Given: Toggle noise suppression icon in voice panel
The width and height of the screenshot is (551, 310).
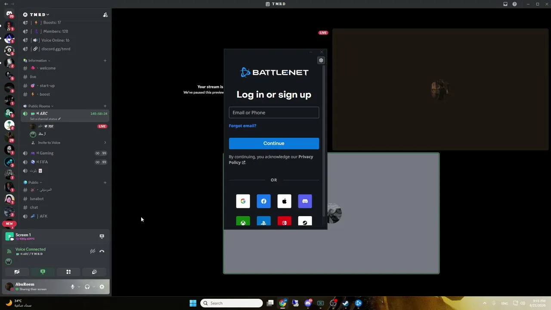Looking at the screenshot, I should pyautogui.click(x=93, y=251).
